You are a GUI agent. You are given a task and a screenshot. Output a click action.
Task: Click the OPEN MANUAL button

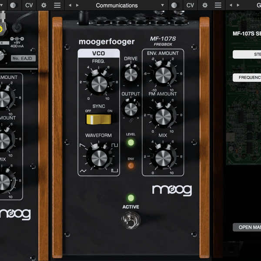click(247, 227)
